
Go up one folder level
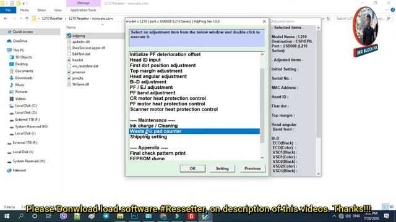pos(27,18)
